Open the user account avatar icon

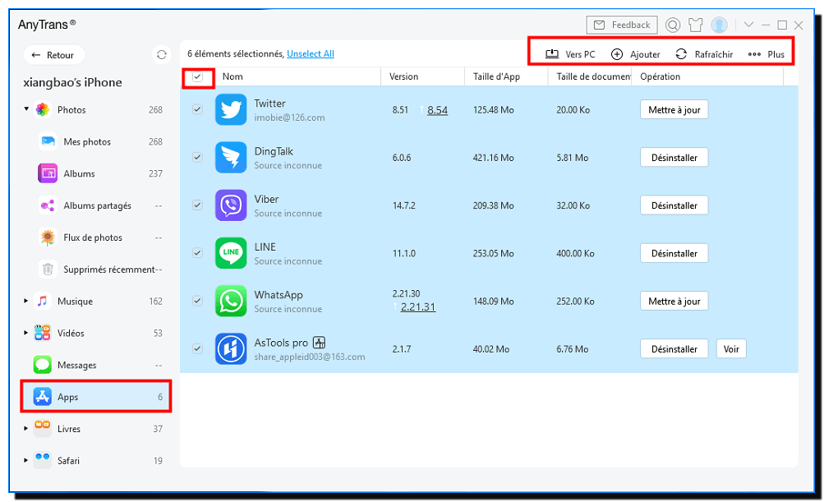pos(720,25)
